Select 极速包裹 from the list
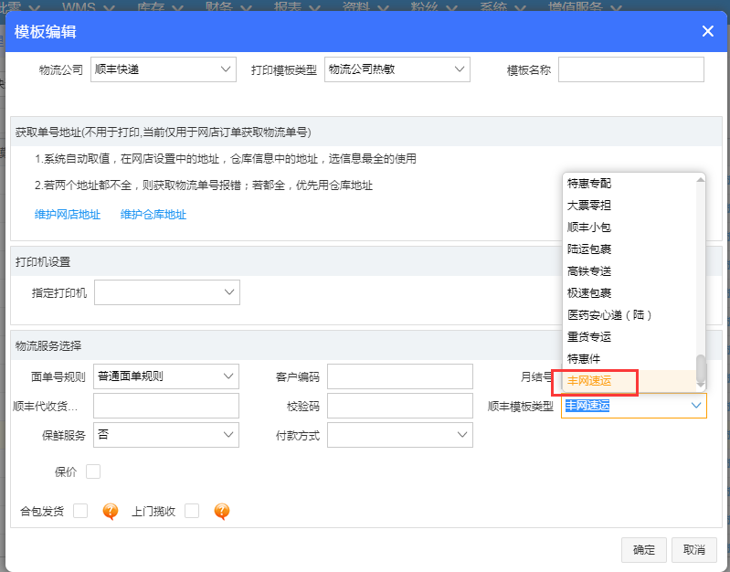This screenshot has width=730, height=572. pos(629,293)
